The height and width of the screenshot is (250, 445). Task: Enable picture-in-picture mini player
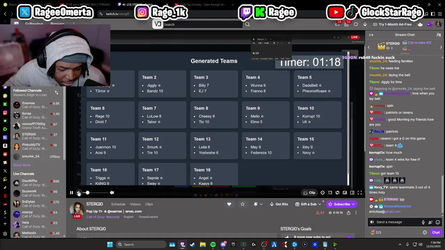345,193
